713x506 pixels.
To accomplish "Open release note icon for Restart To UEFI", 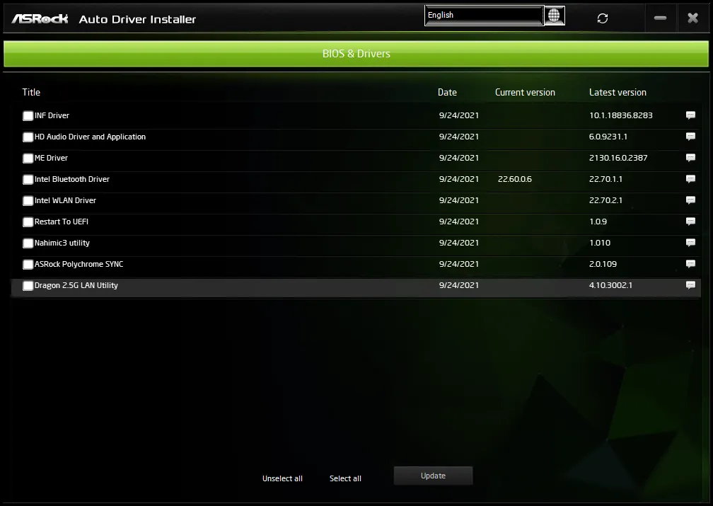I will [690, 222].
